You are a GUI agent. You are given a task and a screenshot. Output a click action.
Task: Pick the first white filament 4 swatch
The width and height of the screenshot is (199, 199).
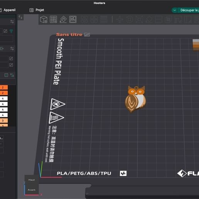4,98
